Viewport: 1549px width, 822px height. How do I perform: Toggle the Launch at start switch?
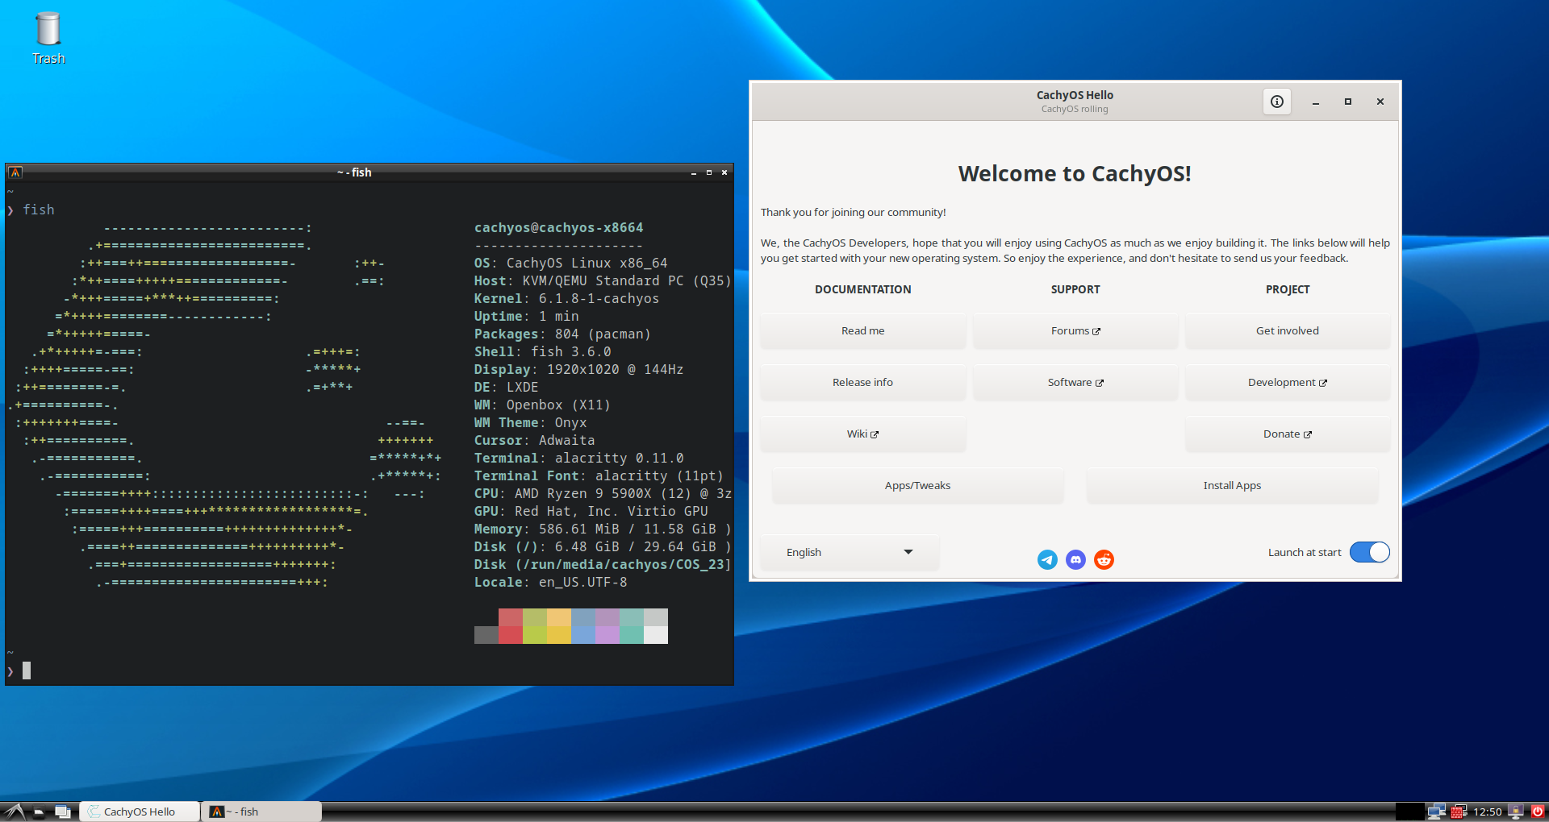coord(1369,552)
